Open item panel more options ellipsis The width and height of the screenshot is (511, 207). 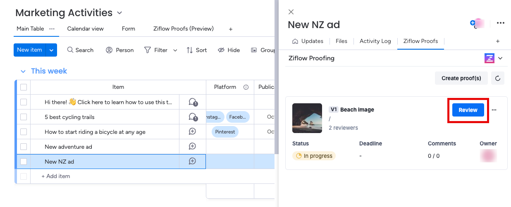click(x=501, y=23)
